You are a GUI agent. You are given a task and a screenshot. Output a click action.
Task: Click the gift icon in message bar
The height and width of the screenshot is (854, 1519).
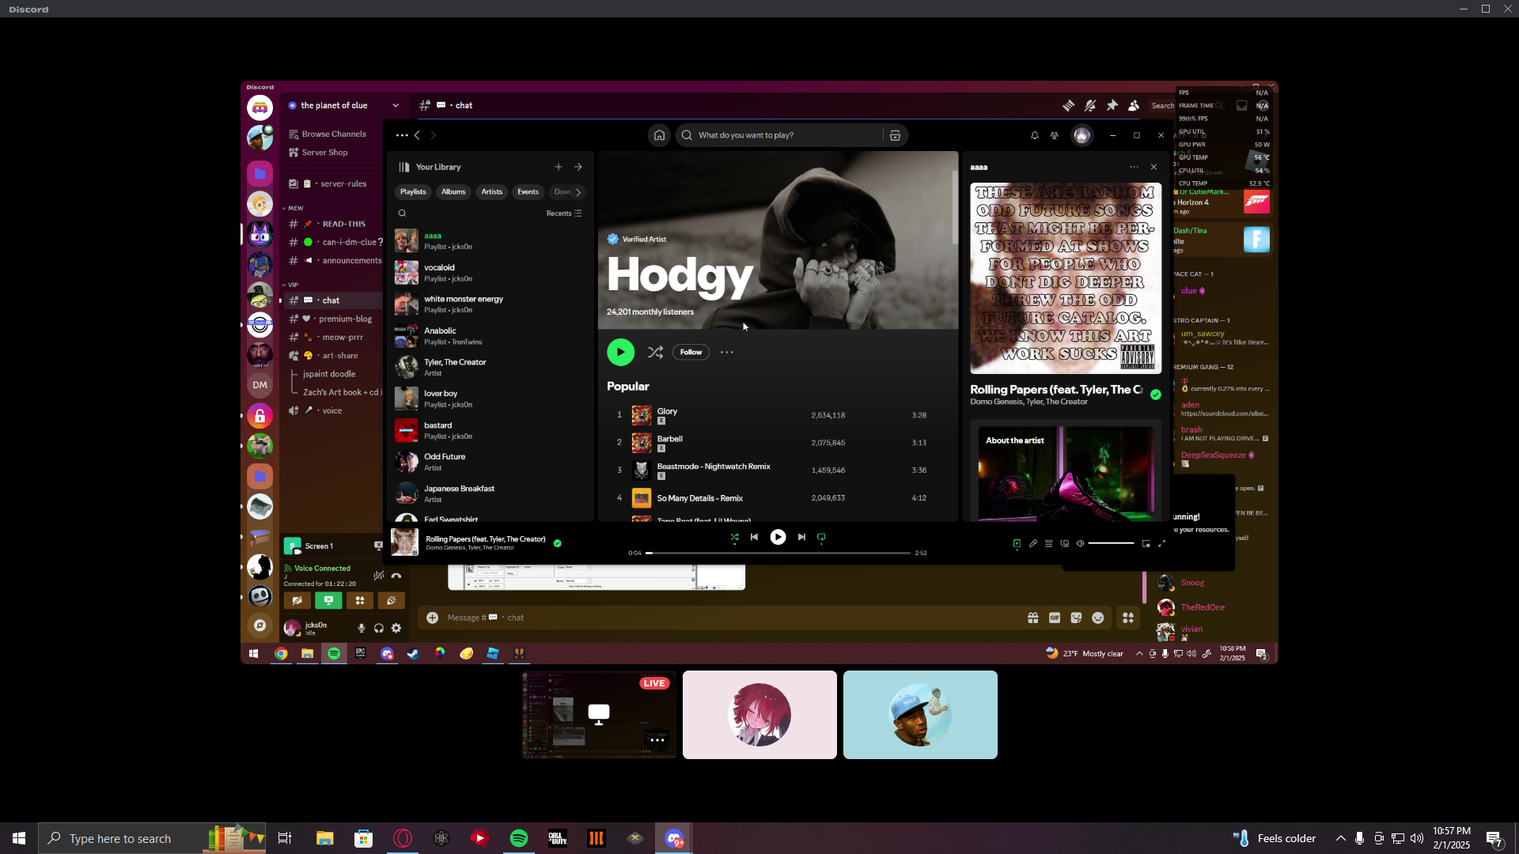[1033, 618]
